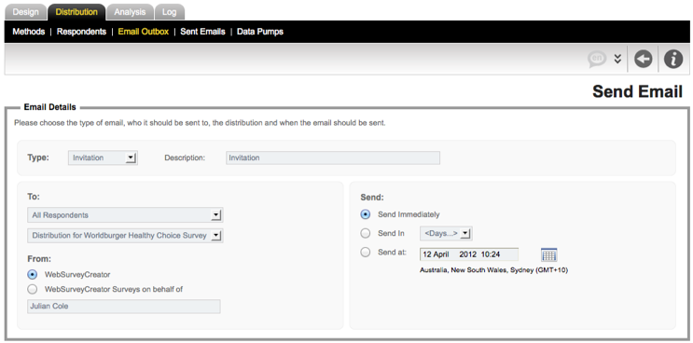
Task: Click the back arrow icon
Action: pyautogui.click(x=643, y=59)
